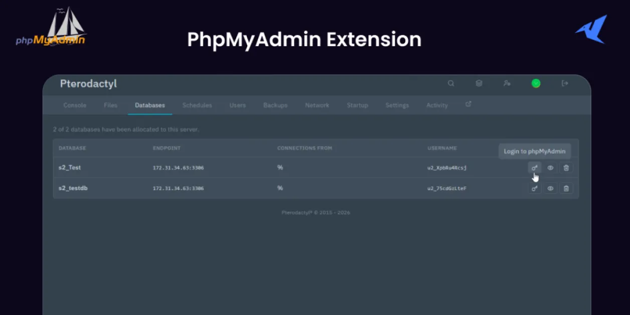The image size is (630, 315).
Task: Delete the s2_Test database with trash icon
Action: [566, 168]
